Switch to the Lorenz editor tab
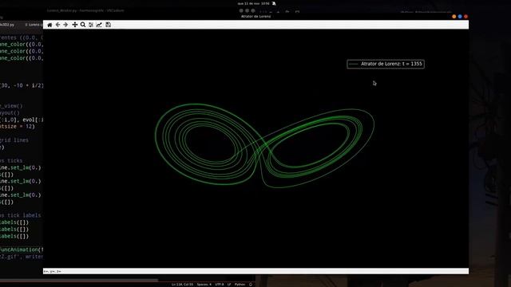511x287 pixels. [34, 25]
